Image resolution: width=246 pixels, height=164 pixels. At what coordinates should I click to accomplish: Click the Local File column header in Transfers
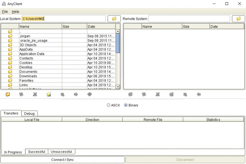tap(32, 120)
